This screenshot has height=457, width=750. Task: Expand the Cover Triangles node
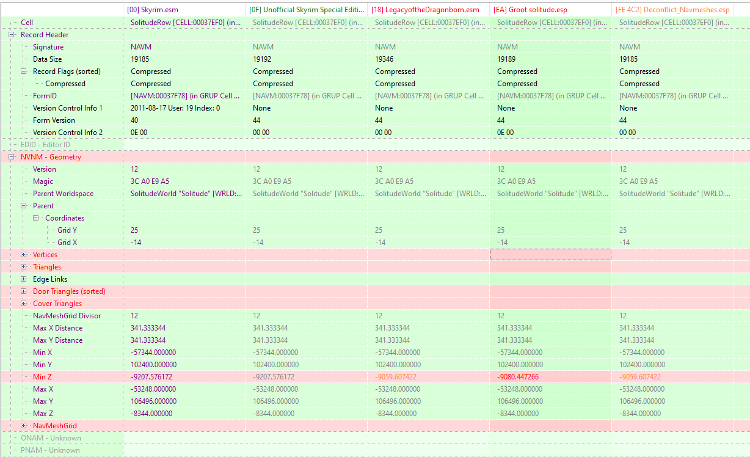24,304
